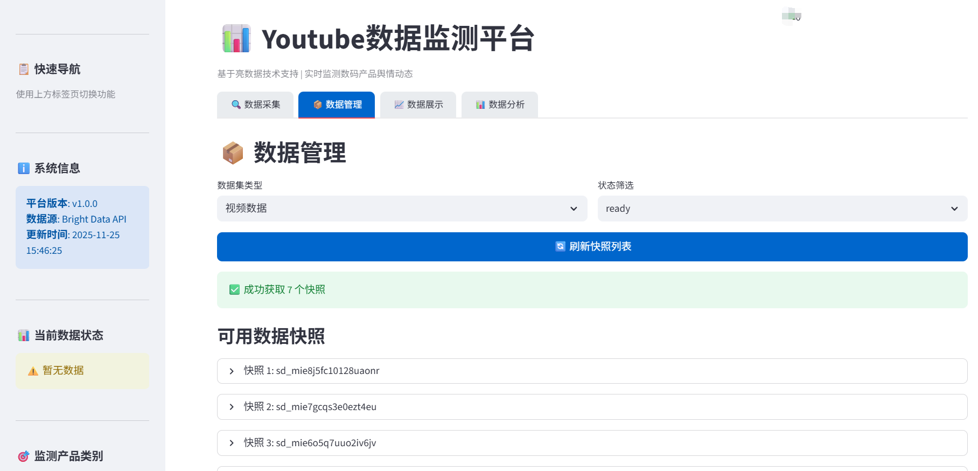Click the 暂无数据 status text
Viewport: 978px width, 471px height.
coord(63,370)
